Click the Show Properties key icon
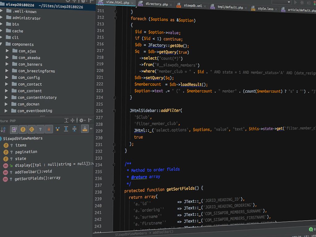This screenshot has width=316, height=237. point(40,129)
